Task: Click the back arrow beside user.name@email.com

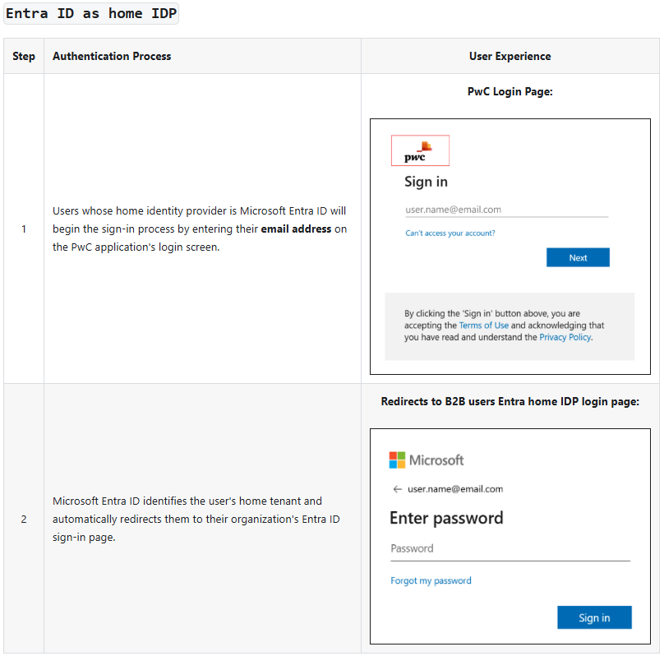Action: [x=397, y=490]
